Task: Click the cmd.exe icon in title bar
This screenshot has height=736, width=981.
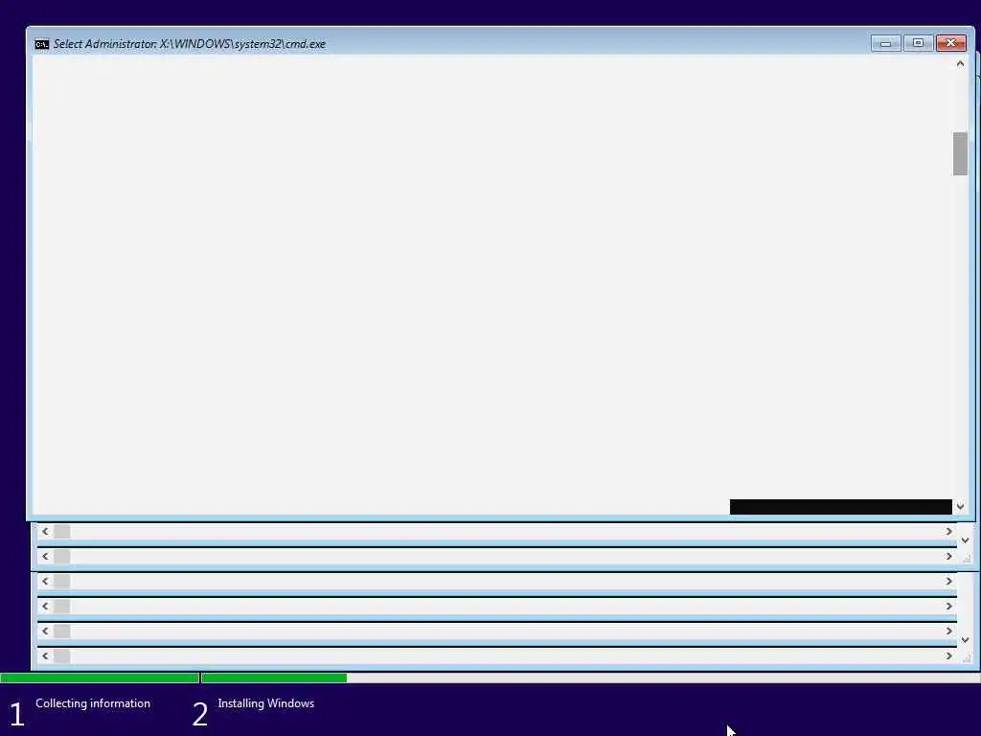Action: [x=42, y=44]
